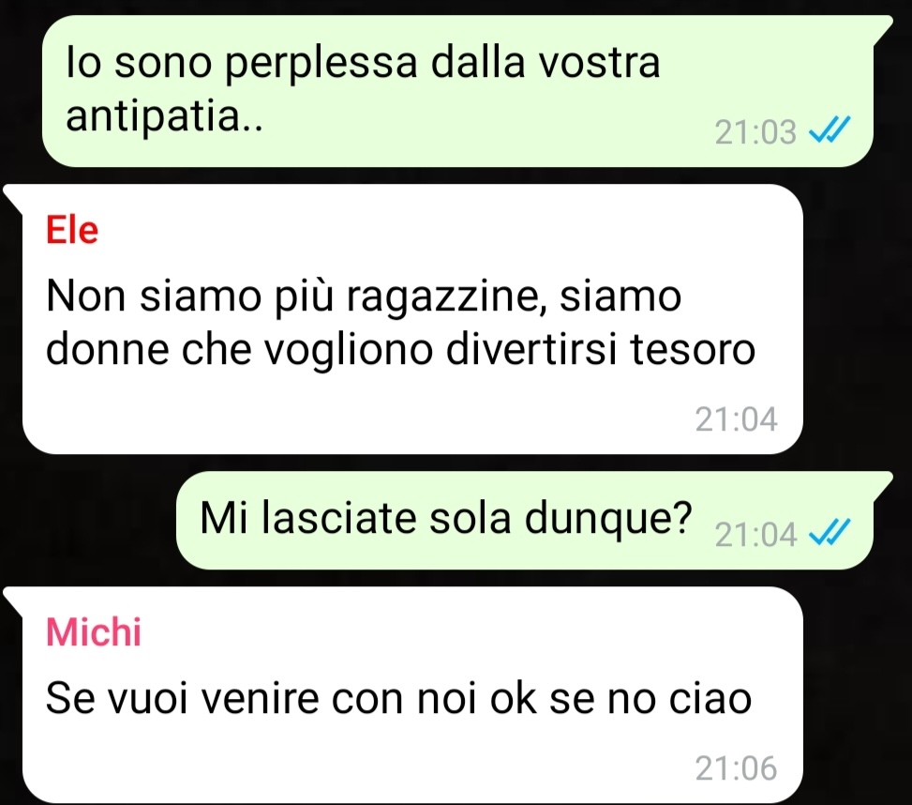Click the word "dunque?" in the green bubble

coord(608,519)
